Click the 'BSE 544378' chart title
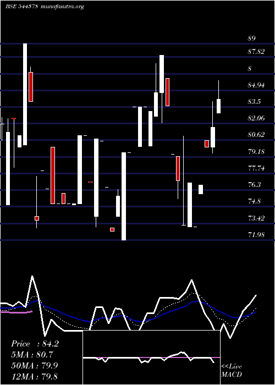 pyautogui.click(x=21, y=7)
